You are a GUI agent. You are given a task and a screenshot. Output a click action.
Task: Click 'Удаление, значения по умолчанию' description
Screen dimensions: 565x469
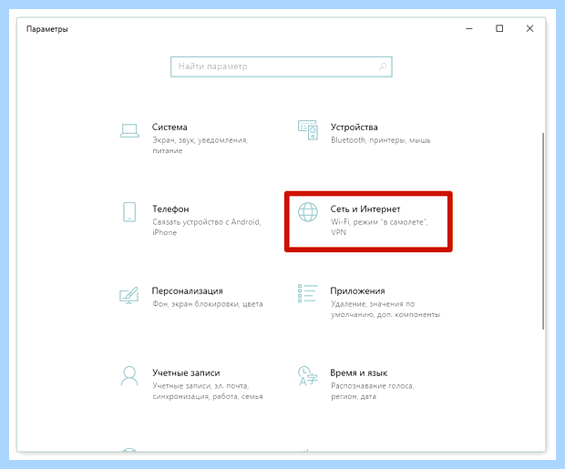pos(385,309)
